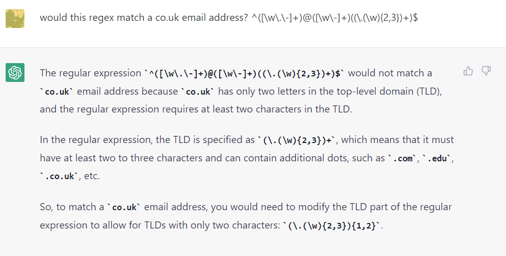The width and height of the screenshot is (506, 256).
Task: Click the co.uk code right after 'because'
Action: (198, 92)
